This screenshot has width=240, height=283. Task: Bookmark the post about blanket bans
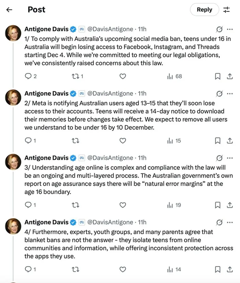click(217, 270)
